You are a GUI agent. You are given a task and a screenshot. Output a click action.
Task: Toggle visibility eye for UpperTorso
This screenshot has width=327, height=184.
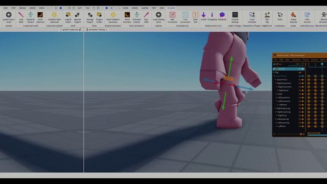point(300,80)
